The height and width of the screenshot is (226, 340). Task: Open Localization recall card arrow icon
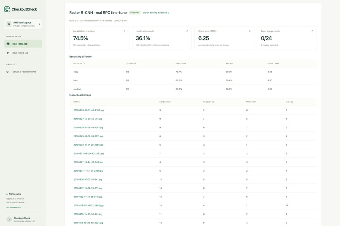point(187,31)
